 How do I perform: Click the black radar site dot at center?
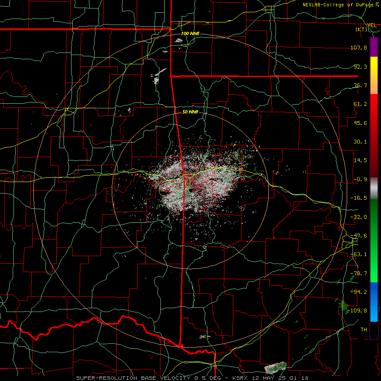coord(190,190)
